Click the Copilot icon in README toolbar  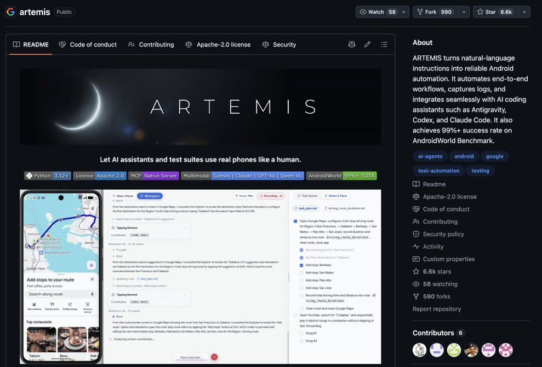pyautogui.click(x=351, y=44)
